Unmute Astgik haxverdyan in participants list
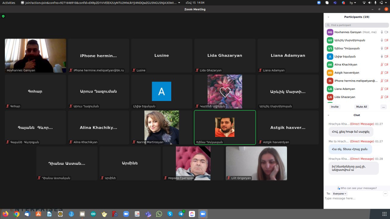This screenshot has width=390, height=219. (x=382, y=73)
